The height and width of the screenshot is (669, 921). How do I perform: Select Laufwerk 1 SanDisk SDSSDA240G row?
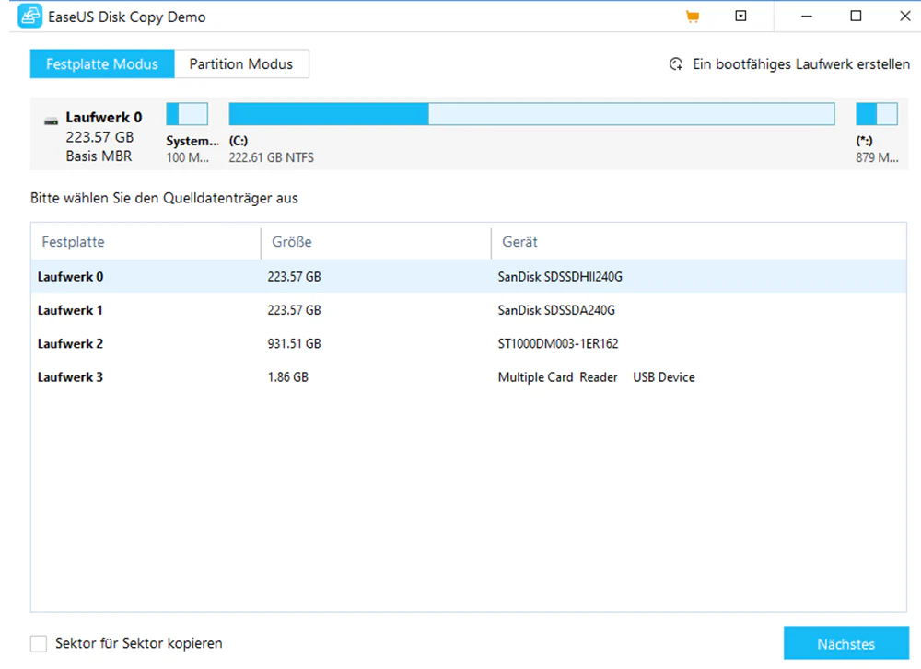point(469,310)
